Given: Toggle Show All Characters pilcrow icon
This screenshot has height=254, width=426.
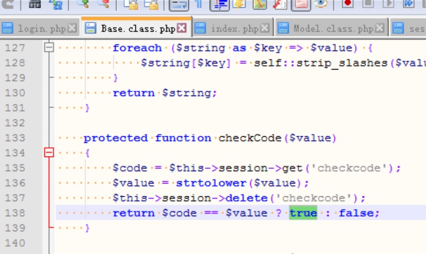Looking at the screenshot, I should tap(199, 4).
